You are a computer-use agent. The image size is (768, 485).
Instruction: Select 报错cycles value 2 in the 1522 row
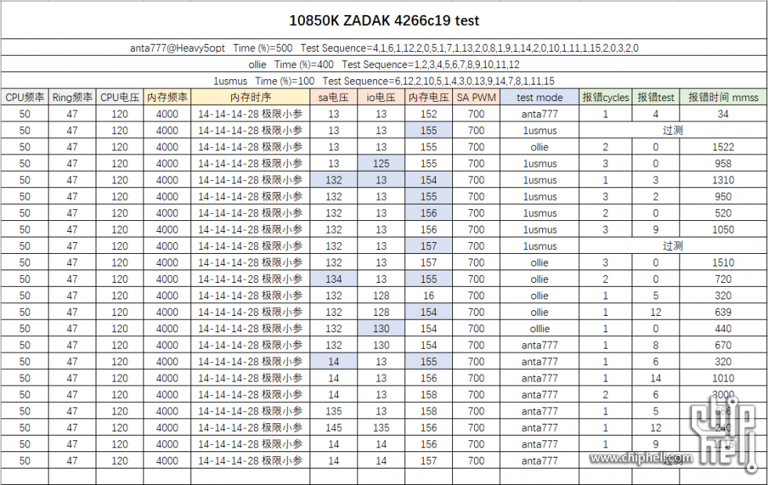(605, 147)
